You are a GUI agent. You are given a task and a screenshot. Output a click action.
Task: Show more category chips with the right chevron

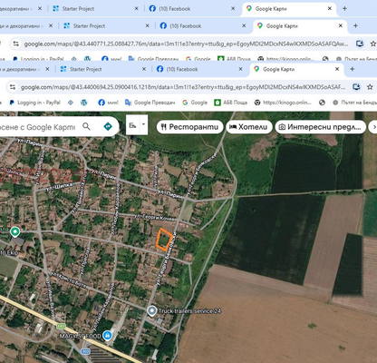click(x=373, y=127)
